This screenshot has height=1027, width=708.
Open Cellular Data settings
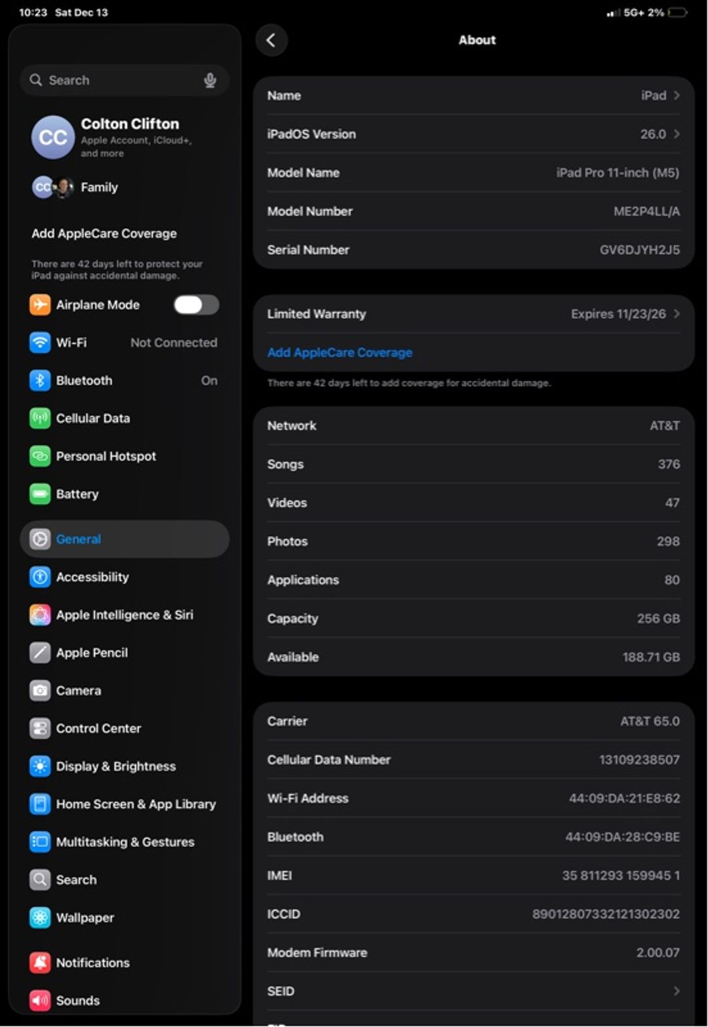click(40, 418)
